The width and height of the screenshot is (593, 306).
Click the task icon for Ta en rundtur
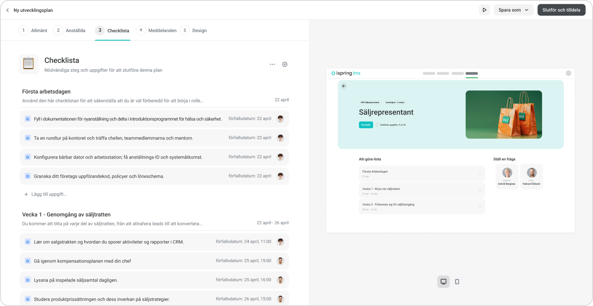point(28,138)
